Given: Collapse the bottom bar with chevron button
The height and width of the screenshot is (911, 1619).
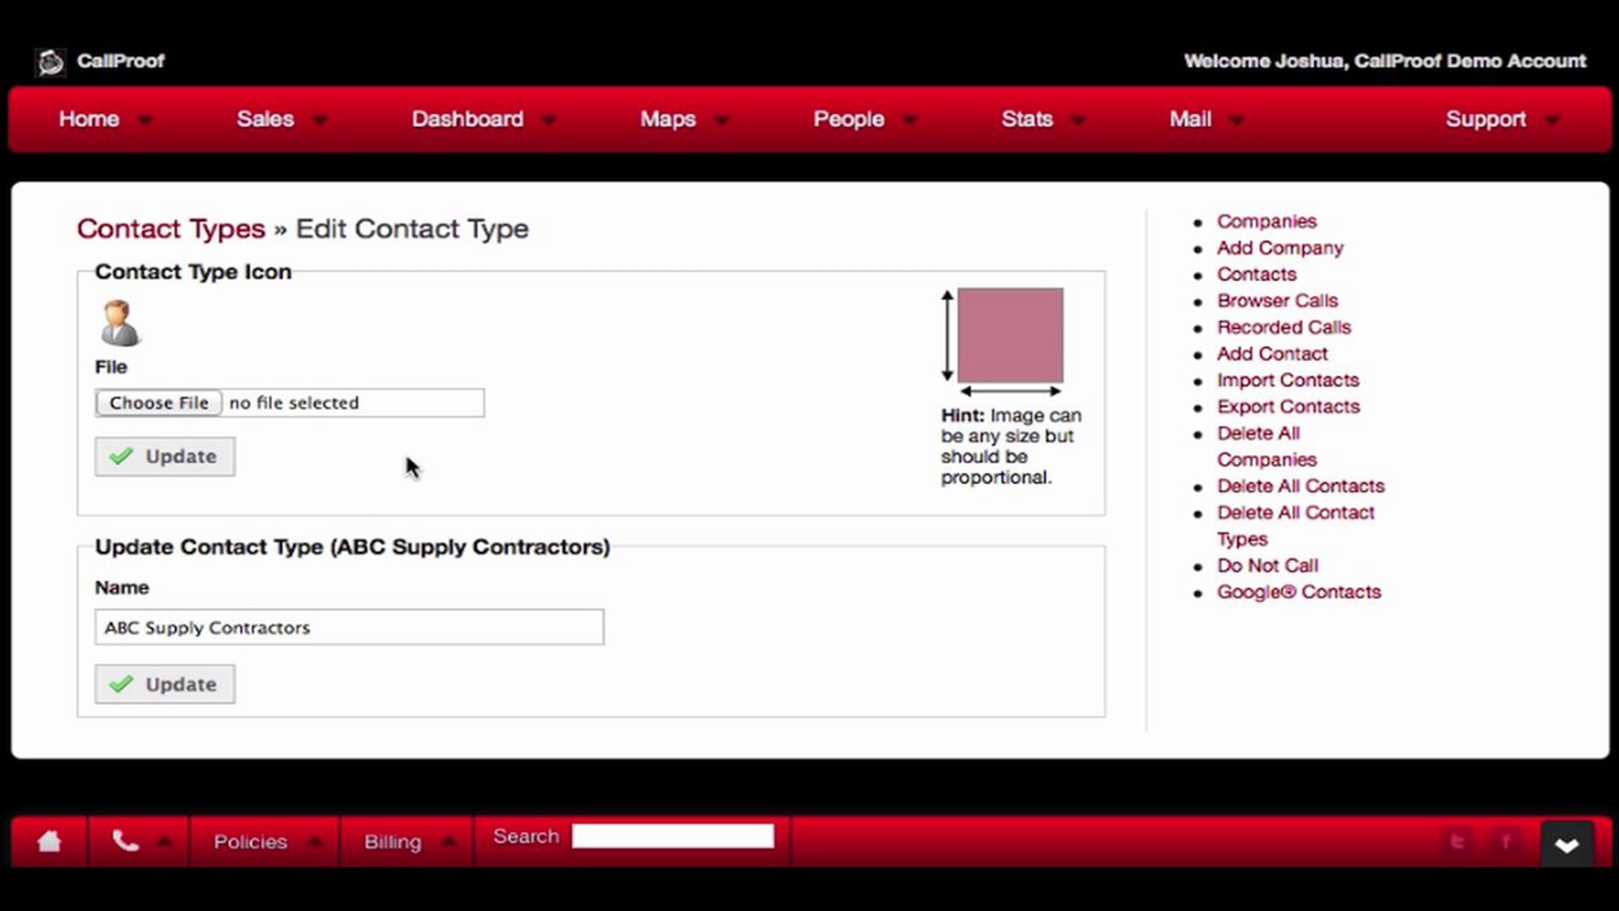Looking at the screenshot, I should pos(1566,844).
